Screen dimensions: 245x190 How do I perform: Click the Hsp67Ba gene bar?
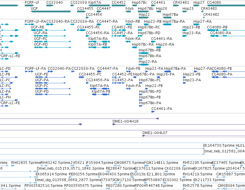click(167, 18)
